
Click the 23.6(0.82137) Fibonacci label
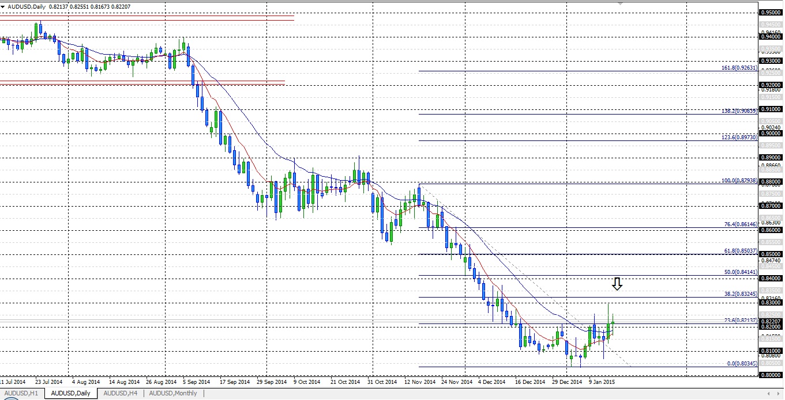click(740, 321)
